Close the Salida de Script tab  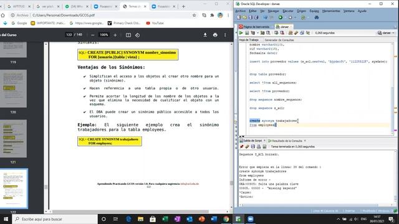click(x=264, y=141)
